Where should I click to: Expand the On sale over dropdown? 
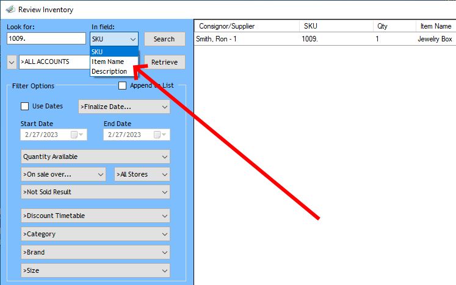(x=63, y=174)
